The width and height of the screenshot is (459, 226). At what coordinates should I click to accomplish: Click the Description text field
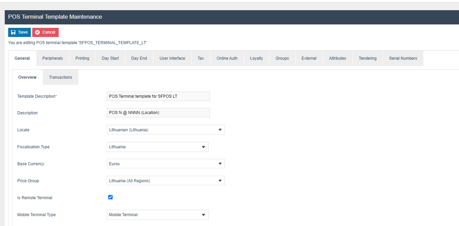click(158, 113)
